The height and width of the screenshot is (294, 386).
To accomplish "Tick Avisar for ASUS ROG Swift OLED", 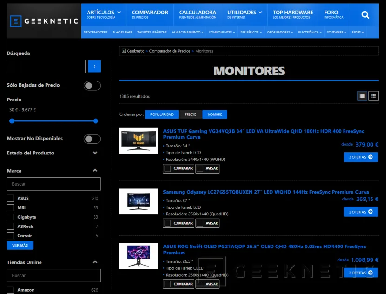I will (x=200, y=284).
